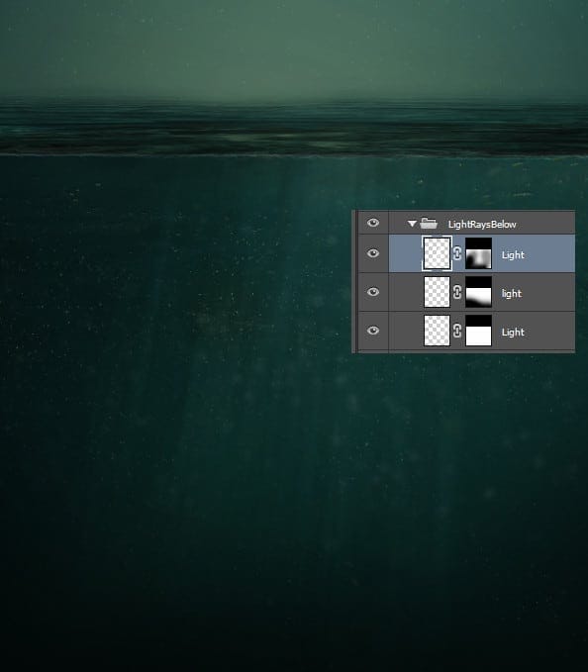Select the half-black half-white mask of bottom Light layer
Image resolution: width=588 pixels, height=672 pixels.
pyautogui.click(x=478, y=331)
